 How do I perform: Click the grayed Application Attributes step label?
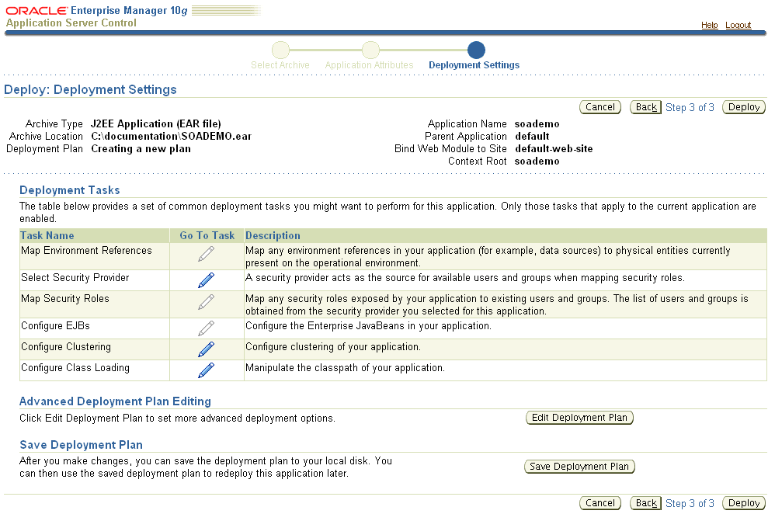[369, 64]
